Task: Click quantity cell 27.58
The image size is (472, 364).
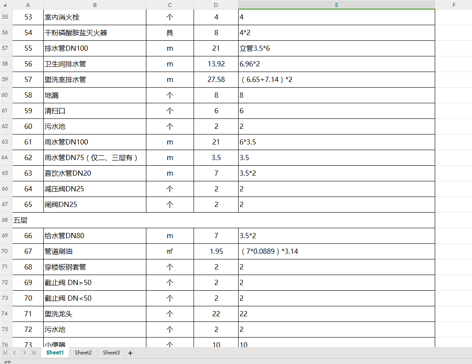Action: [x=216, y=80]
